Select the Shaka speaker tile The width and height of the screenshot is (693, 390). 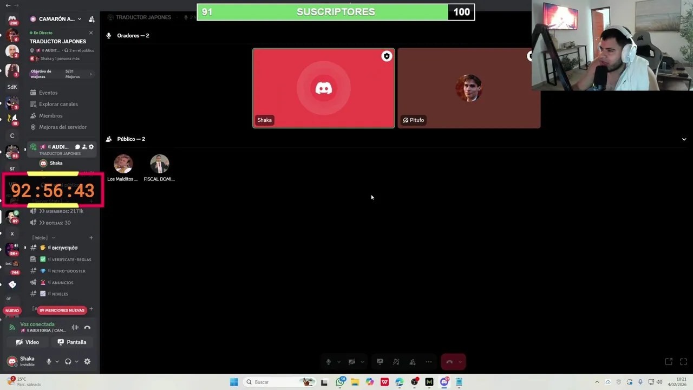[x=324, y=88]
